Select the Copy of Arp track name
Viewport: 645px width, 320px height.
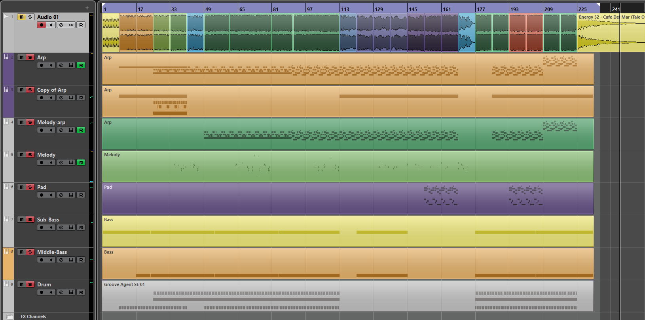coord(52,90)
